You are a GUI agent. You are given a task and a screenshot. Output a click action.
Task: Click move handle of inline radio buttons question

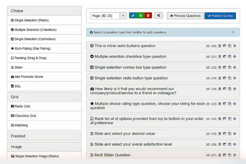(235, 46)
